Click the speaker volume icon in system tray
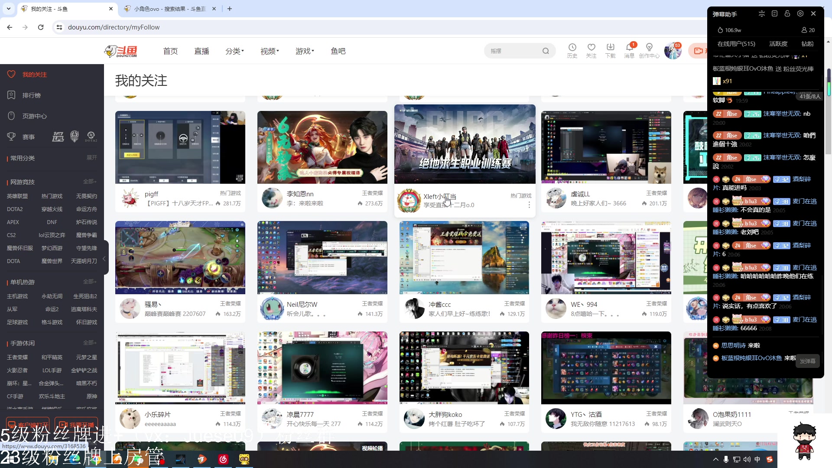 [746, 459]
